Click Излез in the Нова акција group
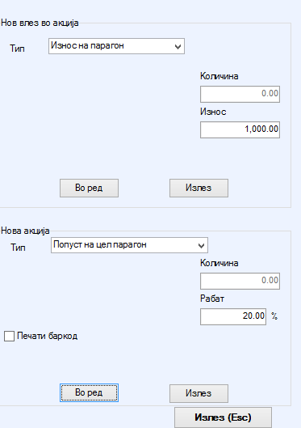Image resolution: width=301 pixels, height=428 pixels. coord(199,393)
